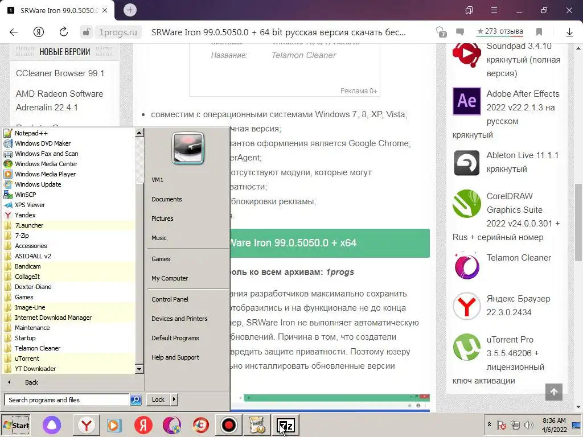
Task: Open 7-Zip taskbar icon
Action: 286,425
